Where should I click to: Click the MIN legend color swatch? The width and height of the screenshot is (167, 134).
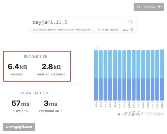119,114
